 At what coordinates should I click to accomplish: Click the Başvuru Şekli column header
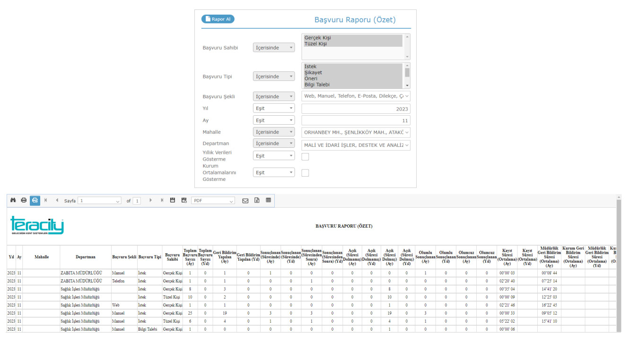coord(124,257)
